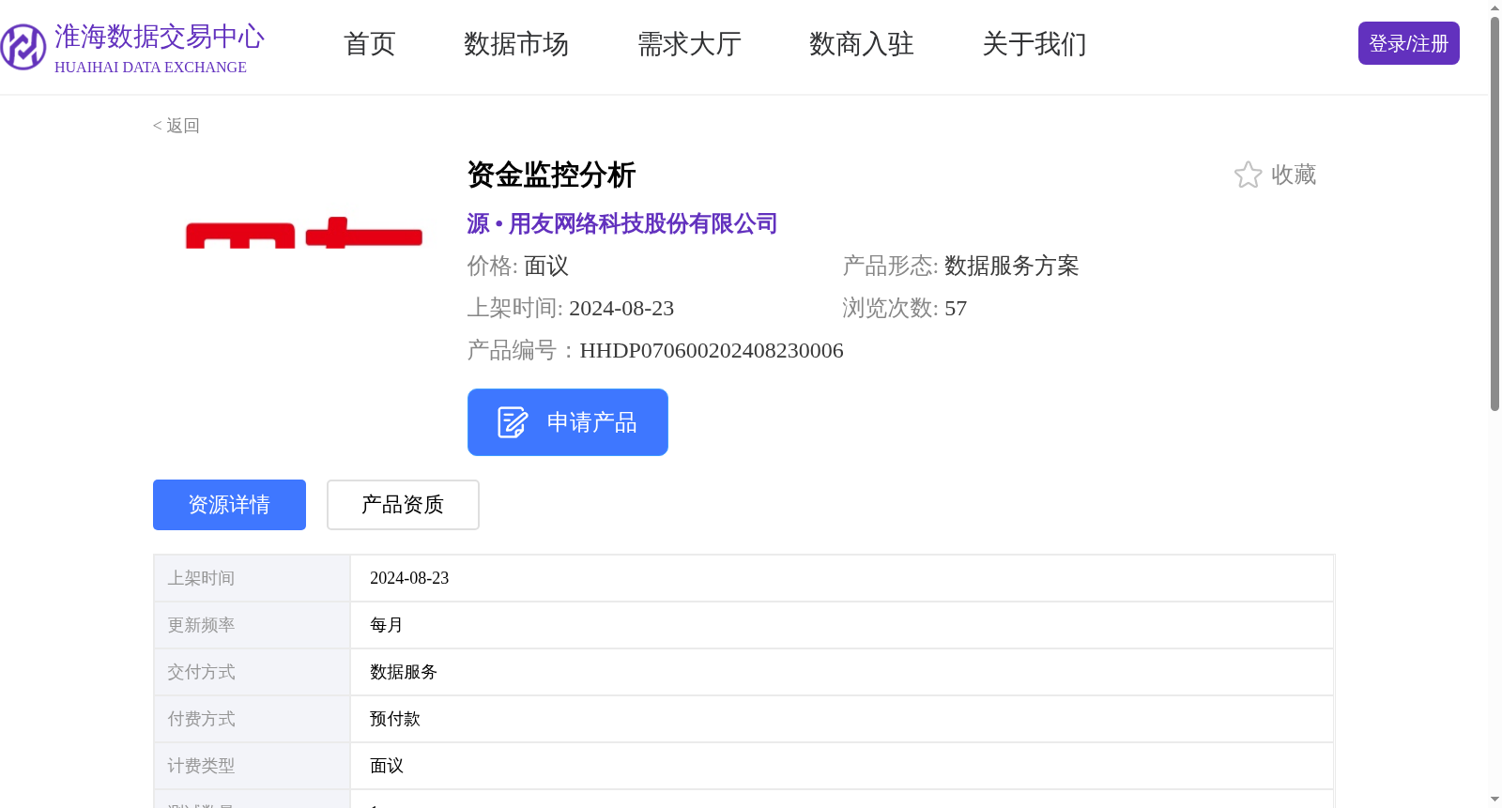Click the 付费方式 row label

[x=202, y=719]
